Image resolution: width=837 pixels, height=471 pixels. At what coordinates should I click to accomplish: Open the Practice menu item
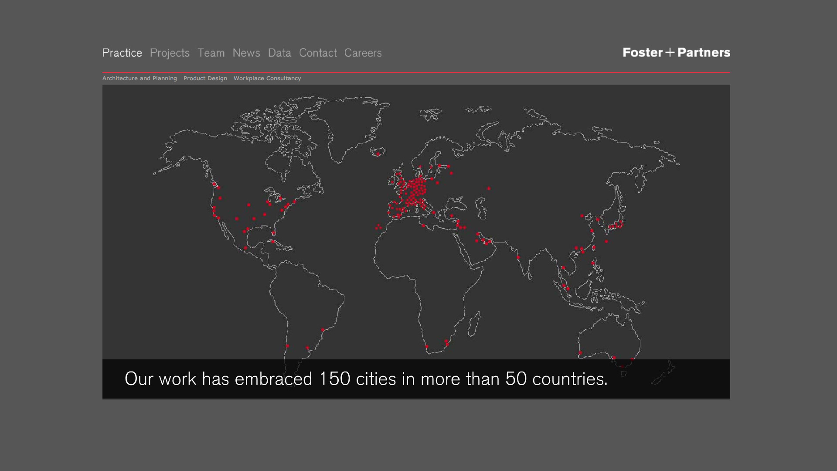pyautogui.click(x=122, y=53)
